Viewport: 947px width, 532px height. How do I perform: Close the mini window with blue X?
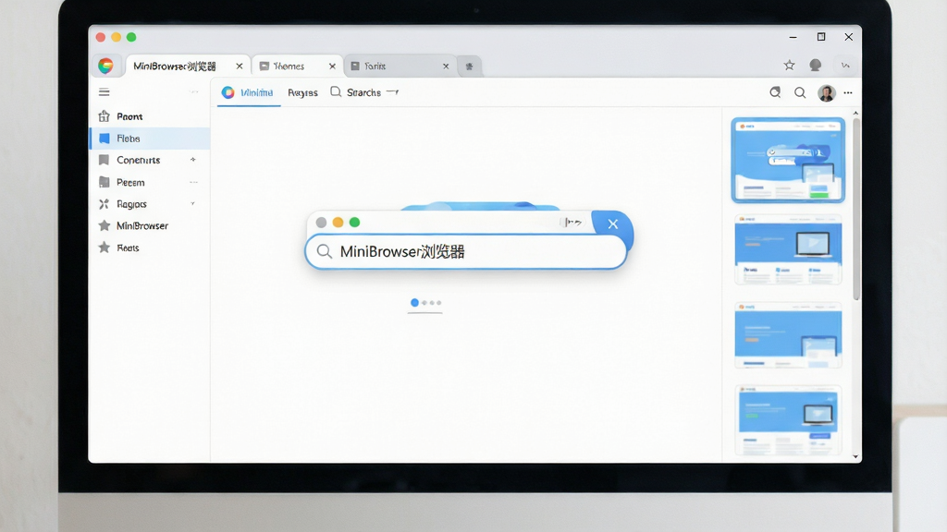point(612,224)
